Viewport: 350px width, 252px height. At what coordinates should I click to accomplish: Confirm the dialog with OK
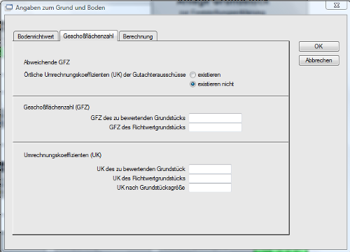(319, 46)
